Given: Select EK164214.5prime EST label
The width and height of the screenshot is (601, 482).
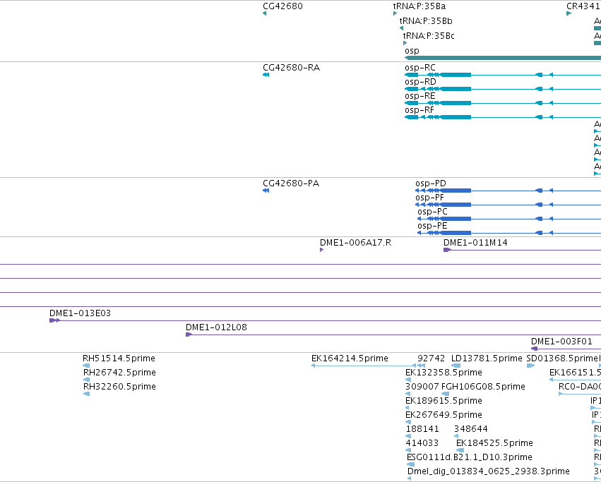Looking at the screenshot, I should pyautogui.click(x=350, y=359).
